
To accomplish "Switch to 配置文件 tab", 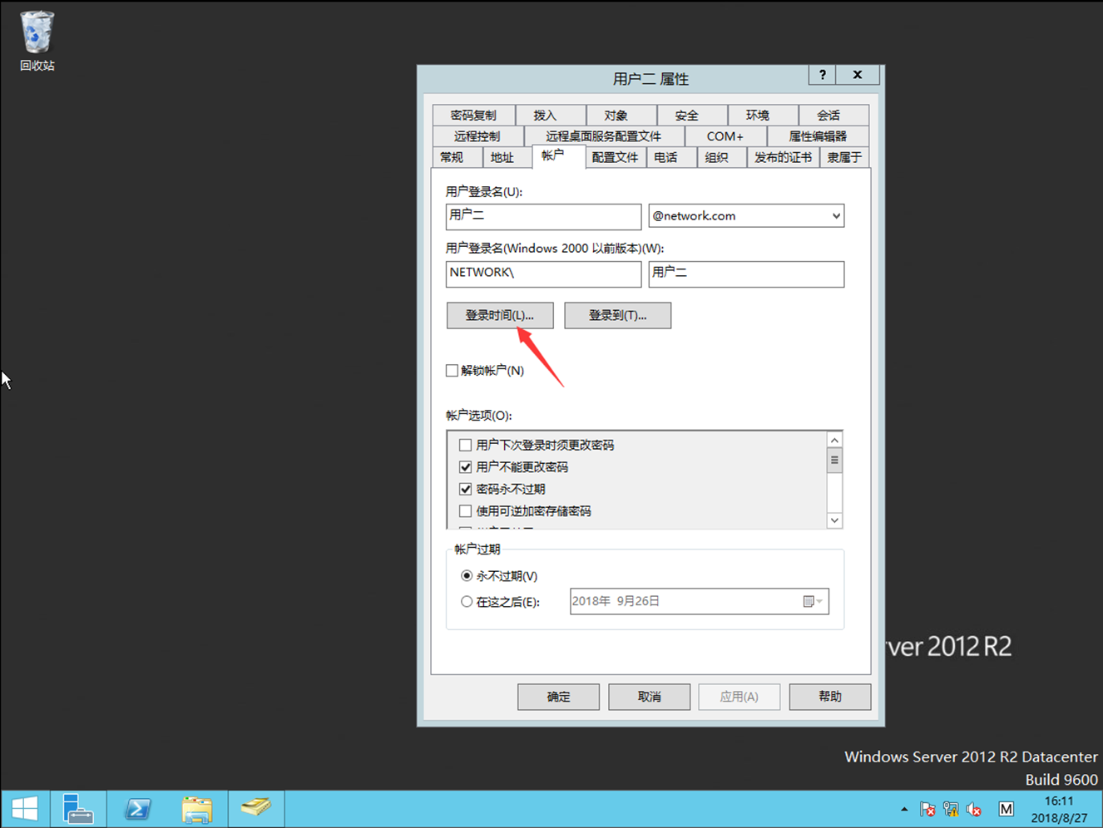I will tap(616, 158).
